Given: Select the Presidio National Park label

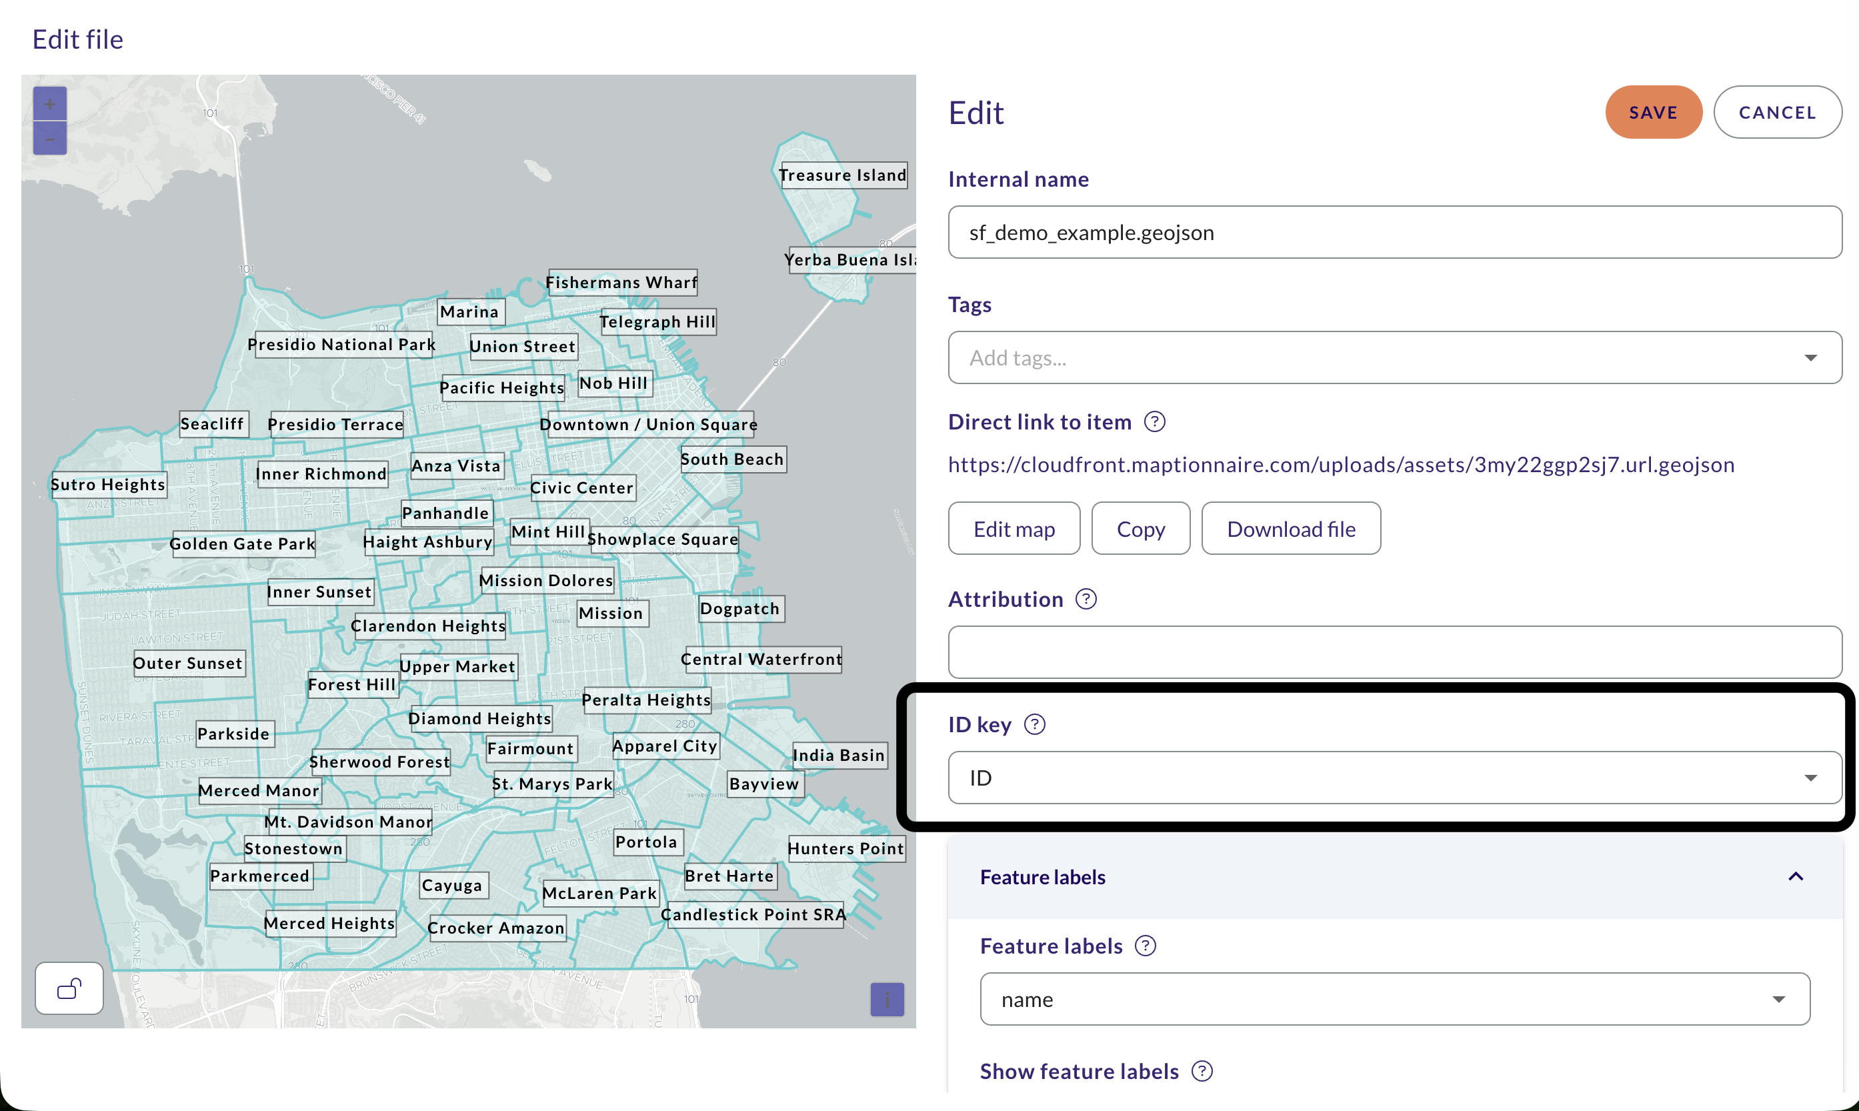Looking at the screenshot, I should click(343, 345).
